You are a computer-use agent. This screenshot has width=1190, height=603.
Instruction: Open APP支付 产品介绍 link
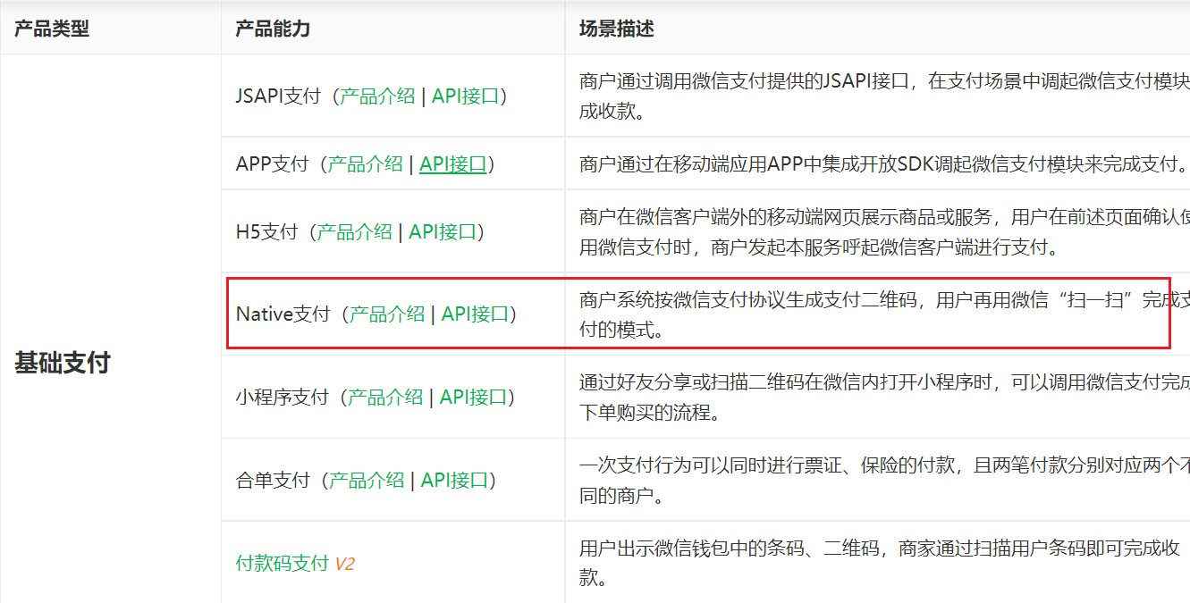(x=365, y=164)
